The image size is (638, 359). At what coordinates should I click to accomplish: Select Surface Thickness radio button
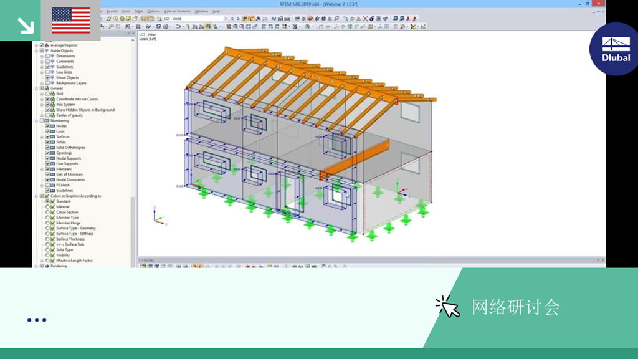(47, 239)
